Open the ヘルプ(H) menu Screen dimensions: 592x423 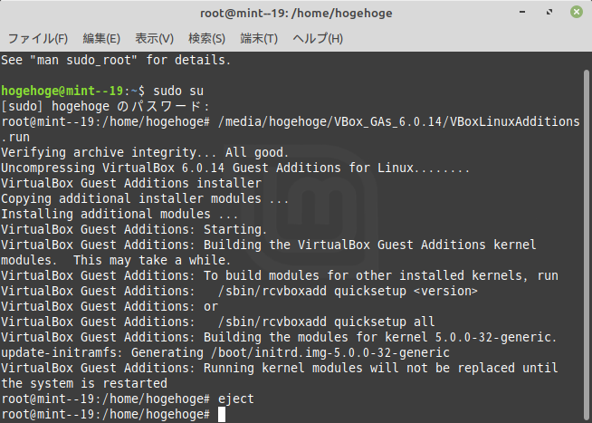[x=318, y=39]
